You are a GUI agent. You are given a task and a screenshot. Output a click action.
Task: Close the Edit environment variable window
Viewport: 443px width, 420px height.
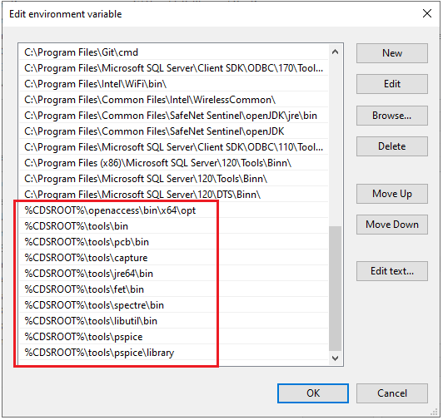point(427,13)
